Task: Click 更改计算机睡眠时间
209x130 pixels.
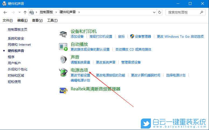Action: point(146,75)
